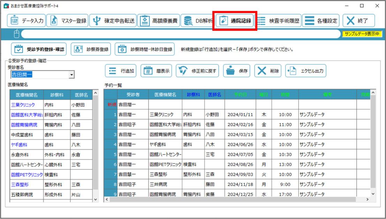Click 削除 to delete the selection

click(268, 70)
